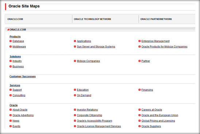Open the Solutions heading link
The height and width of the screenshot is (134, 200).
click(x=15, y=57)
